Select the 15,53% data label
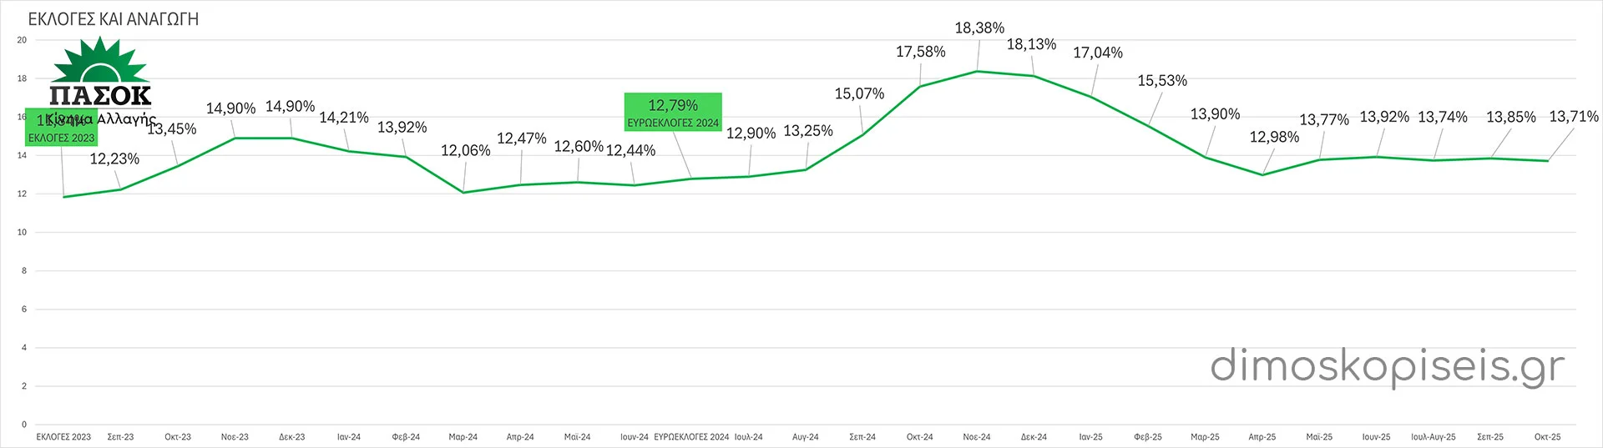The height and width of the screenshot is (448, 1603). pos(1161,81)
